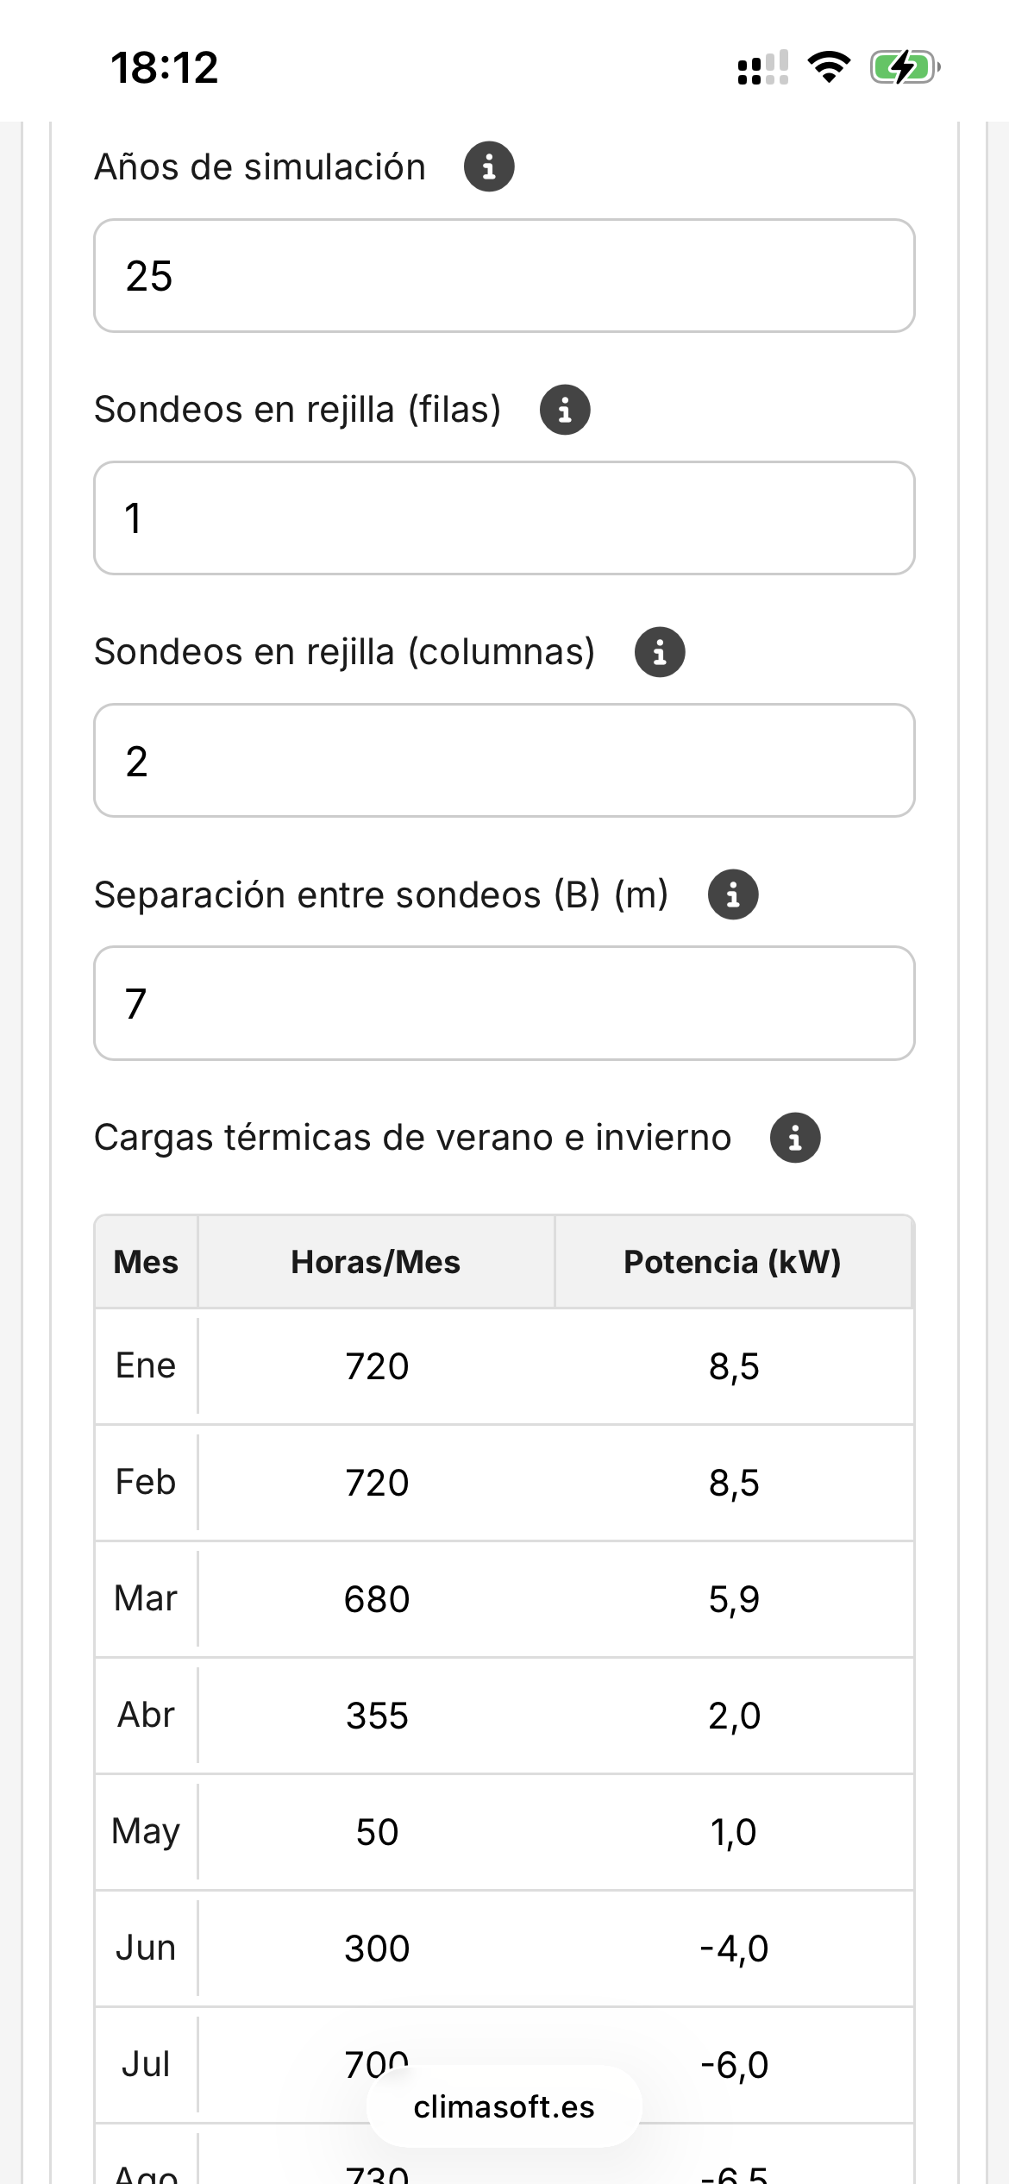Edit Ene hours value 720
The height and width of the screenshot is (2184, 1009).
[x=377, y=1366]
